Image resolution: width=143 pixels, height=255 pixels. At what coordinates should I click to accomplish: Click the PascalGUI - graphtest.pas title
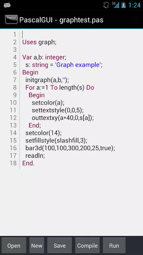tap(61, 20)
